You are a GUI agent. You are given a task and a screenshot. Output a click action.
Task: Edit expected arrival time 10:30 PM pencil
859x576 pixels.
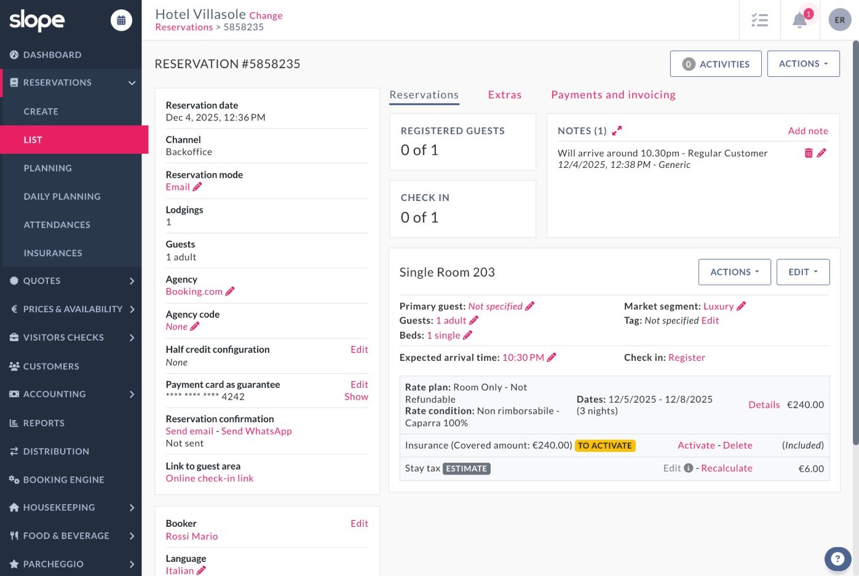pyautogui.click(x=552, y=357)
